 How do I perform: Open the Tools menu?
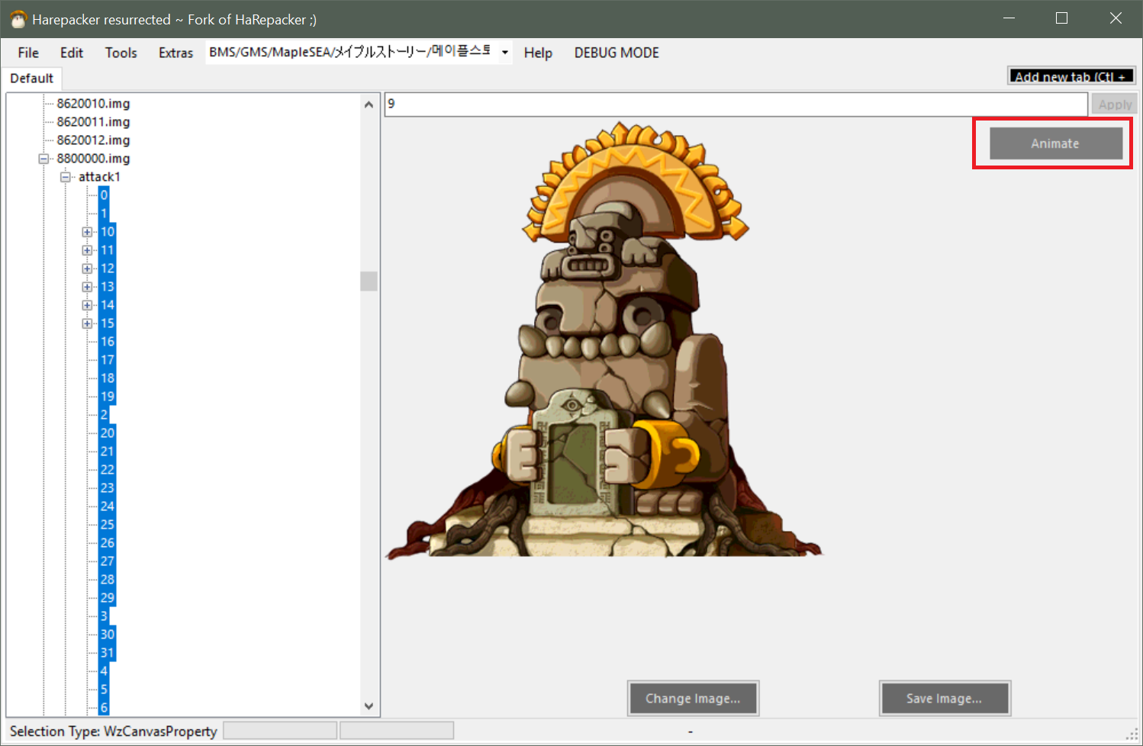[x=121, y=53]
